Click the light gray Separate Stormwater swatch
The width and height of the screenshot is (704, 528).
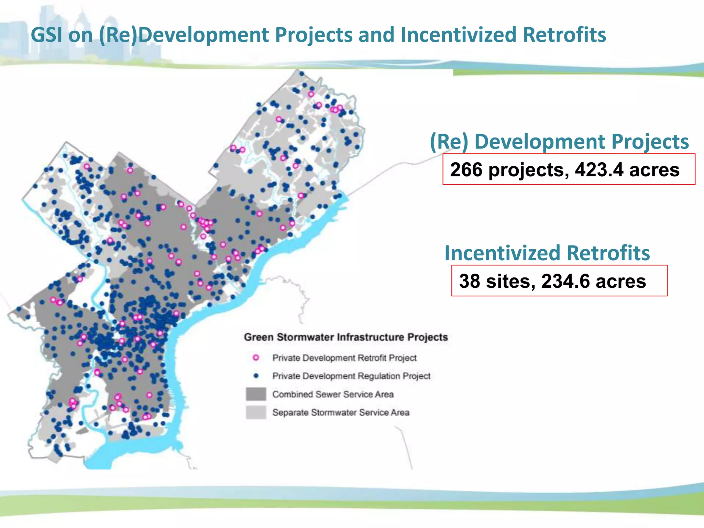(x=256, y=412)
